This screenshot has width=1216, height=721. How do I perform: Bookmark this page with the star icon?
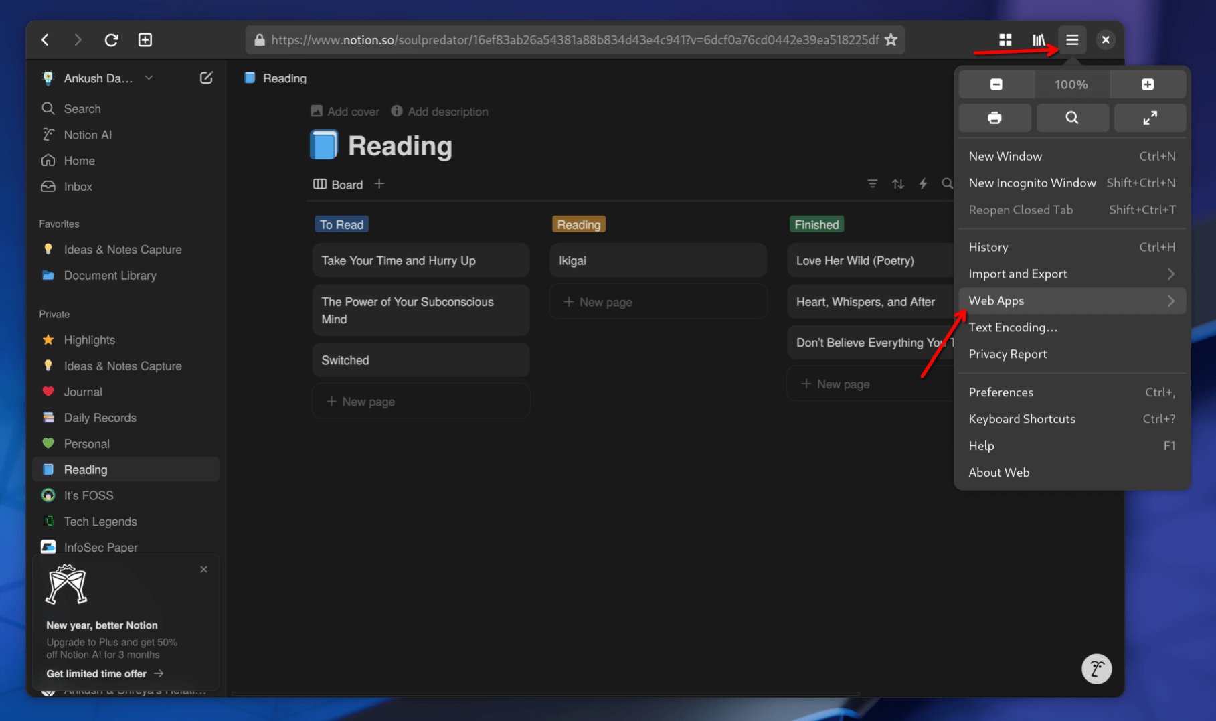pyautogui.click(x=891, y=39)
